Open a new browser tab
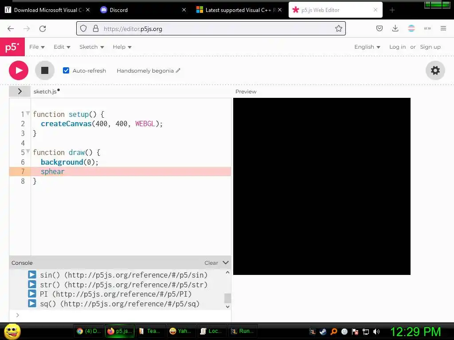The height and width of the screenshot is (340, 454). (392, 10)
